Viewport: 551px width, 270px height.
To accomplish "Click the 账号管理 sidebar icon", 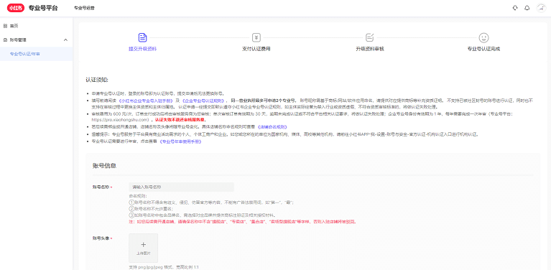I will click(5, 40).
